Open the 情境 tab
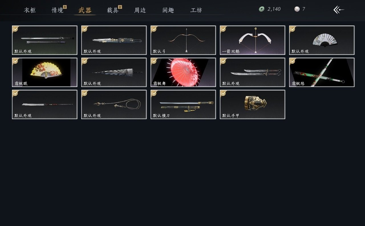365x226 pixels. pyautogui.click(x=58, y=10)
